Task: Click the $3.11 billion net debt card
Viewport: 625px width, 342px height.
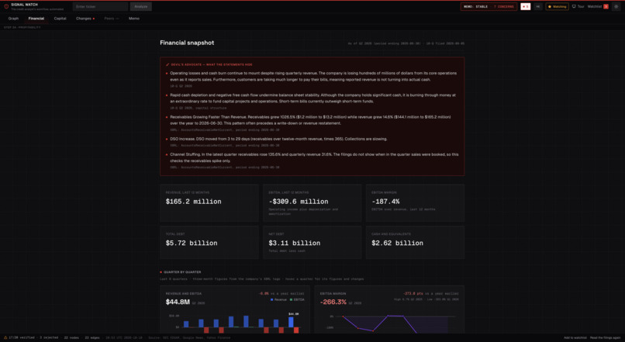Action: (312, 243)
